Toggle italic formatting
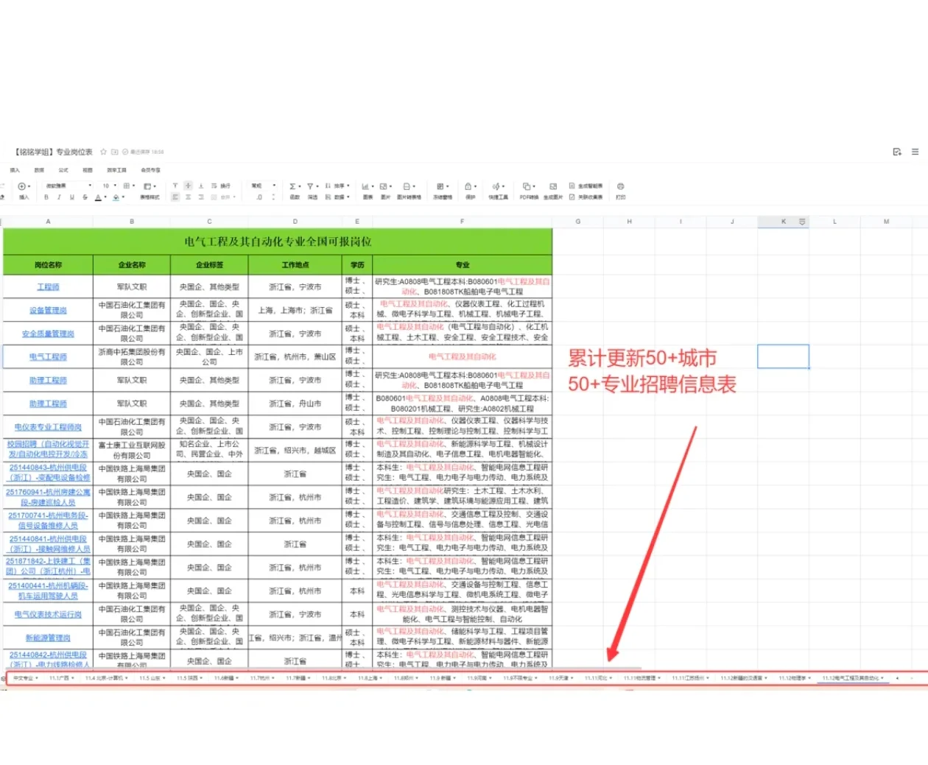 click(x=59, y=197)
